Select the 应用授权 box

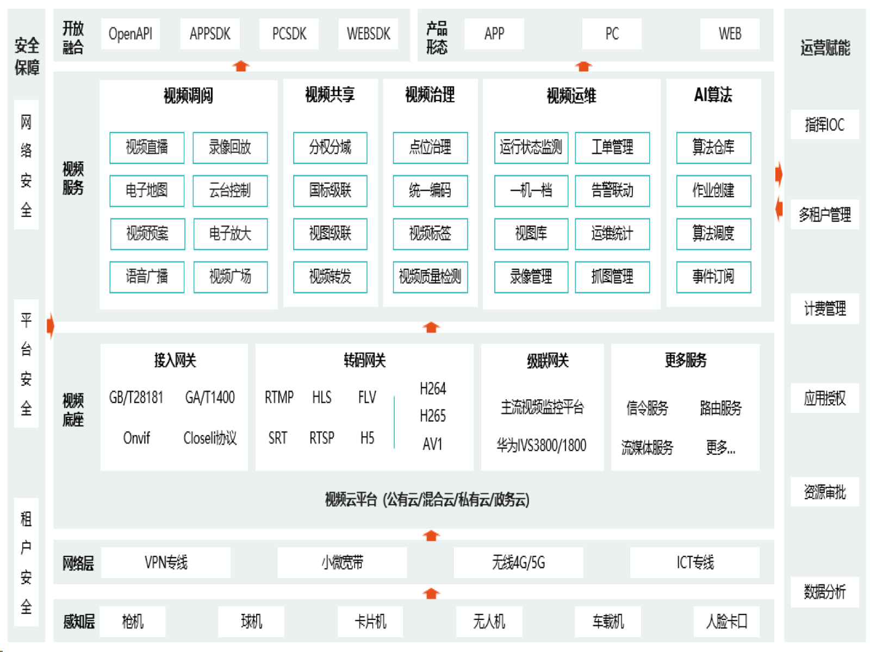click(x=825, y=398)
